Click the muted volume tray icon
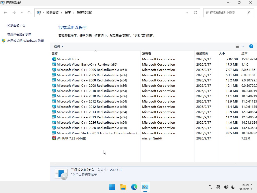 233,187
